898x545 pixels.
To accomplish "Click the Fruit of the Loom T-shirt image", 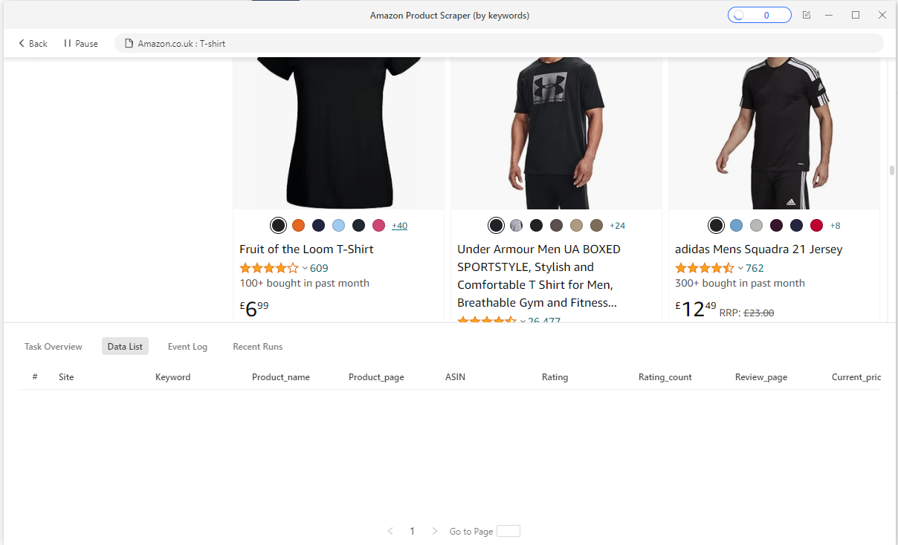I will [x=339, y=134].
